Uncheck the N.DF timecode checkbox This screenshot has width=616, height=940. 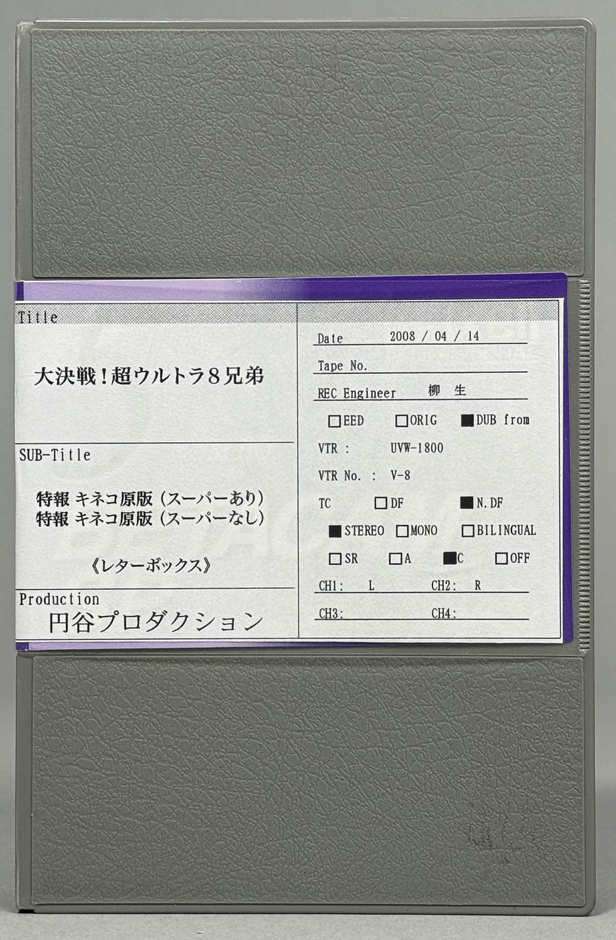click(x=467, y=503)
